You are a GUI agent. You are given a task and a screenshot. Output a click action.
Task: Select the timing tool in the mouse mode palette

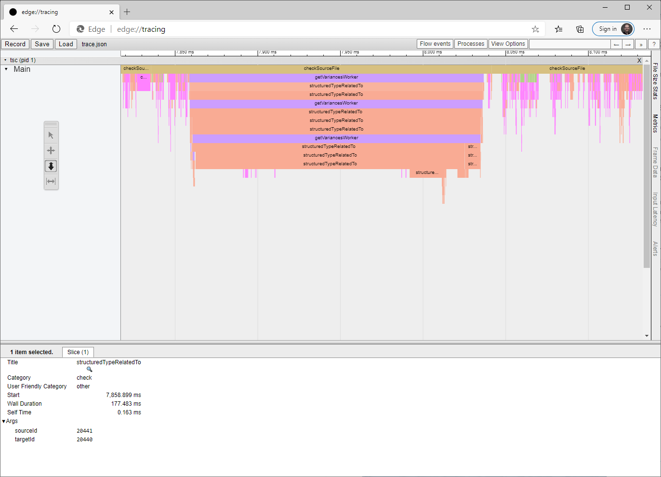pos(51,182)
